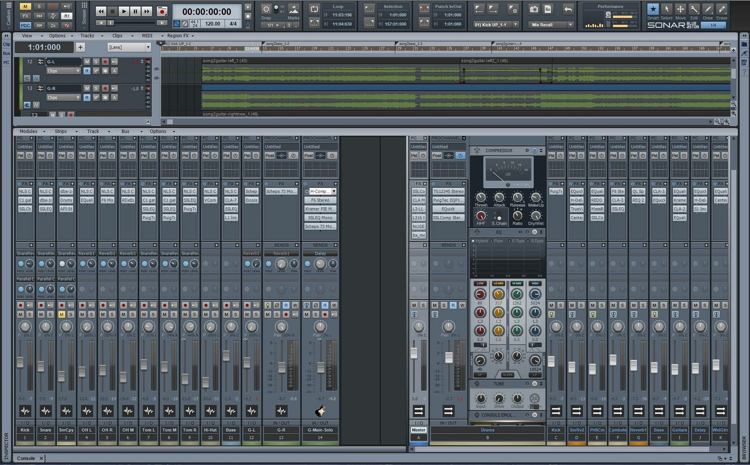Expand the Lens dropdown
This screenshot has width=750, height=465.
coord(148,47)
